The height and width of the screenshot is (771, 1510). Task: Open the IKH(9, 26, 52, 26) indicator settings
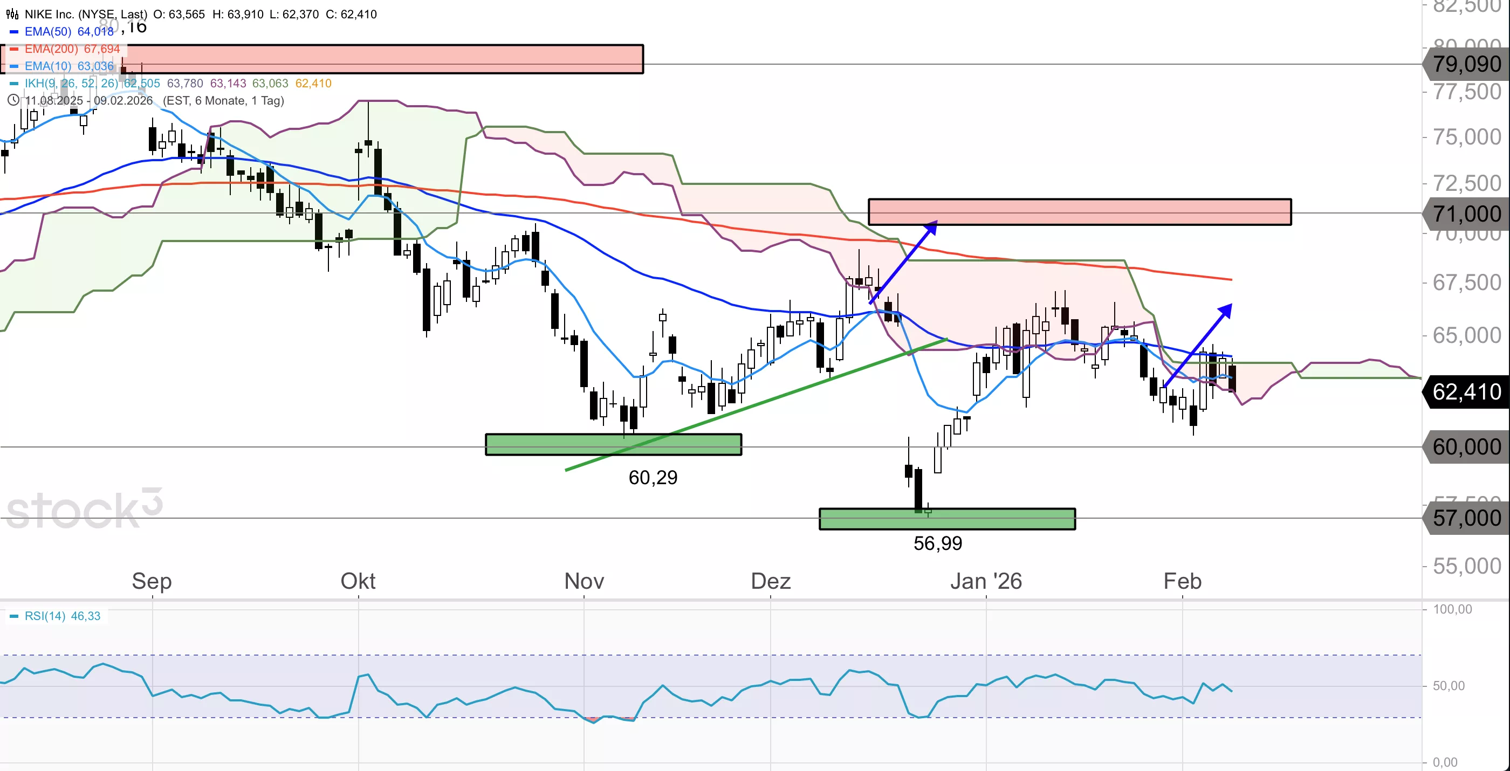click(x=71, y=83)
